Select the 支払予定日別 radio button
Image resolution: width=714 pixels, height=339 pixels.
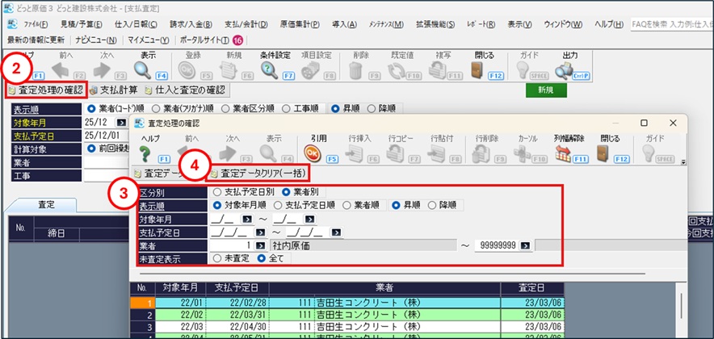pos(216,193)
